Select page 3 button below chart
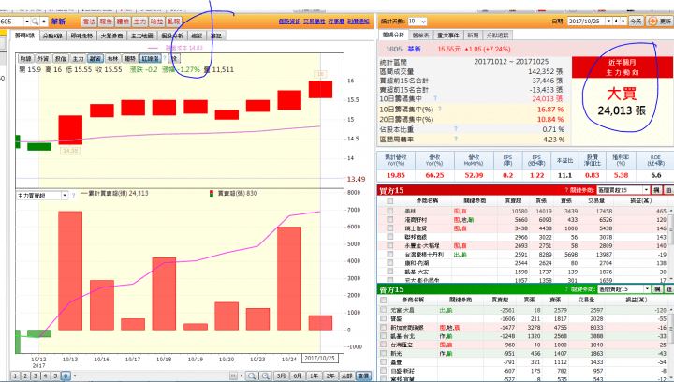Screen dimensions: 674x382 coord(36,376)
